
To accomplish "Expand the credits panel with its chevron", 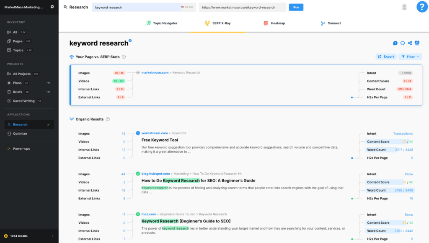I will pos(53,236).
